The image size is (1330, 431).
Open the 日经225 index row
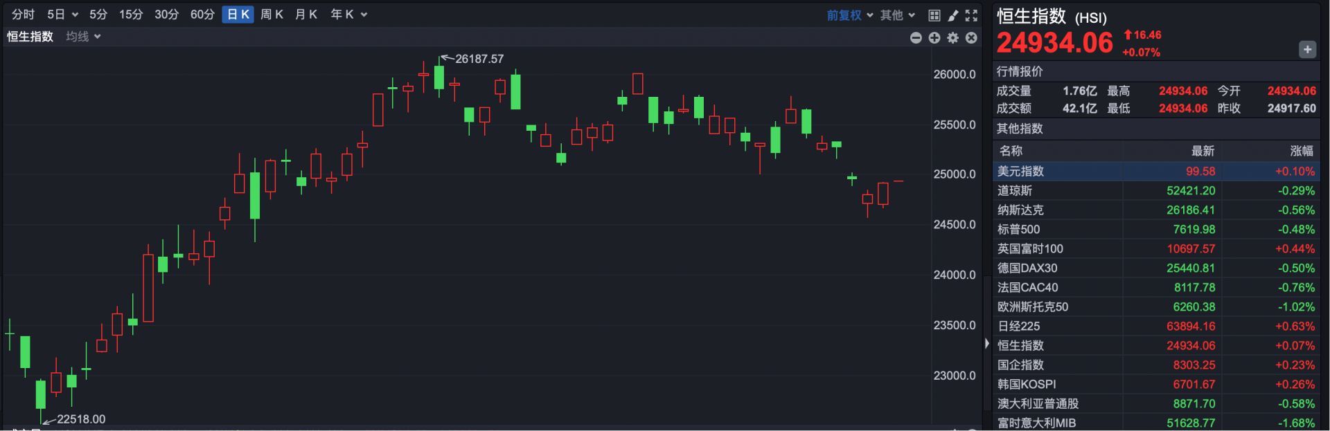(x=1156, y=327)
